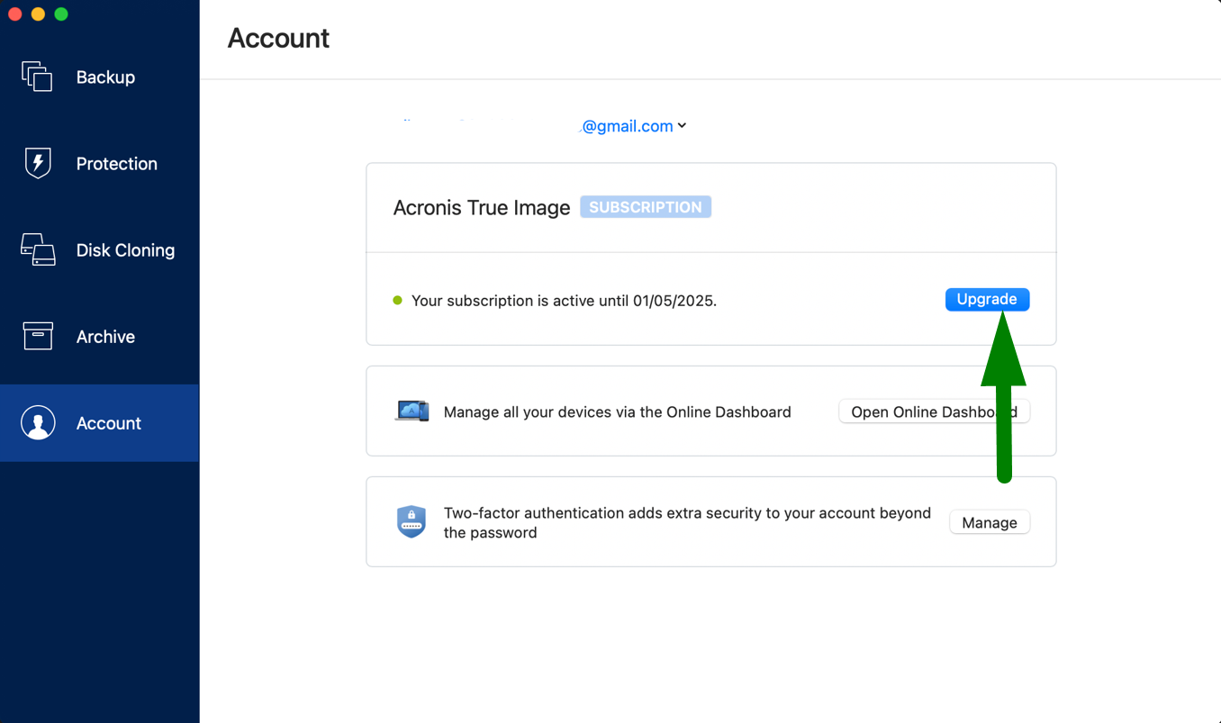This screenshot has width=1221, height=723.
Task: Click the Account page title
Action: tap(278, 38)
